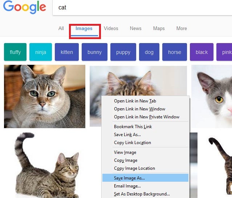Viewport: 232px width, 198px height.
Task: Choose the bunny suggestion chip
Action: point(94,52)
